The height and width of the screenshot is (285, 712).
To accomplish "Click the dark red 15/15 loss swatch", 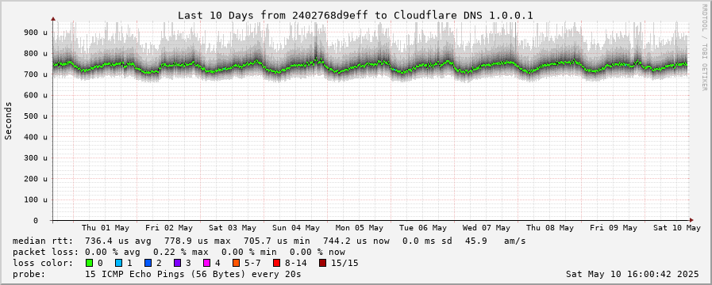I will click(322, 263).
